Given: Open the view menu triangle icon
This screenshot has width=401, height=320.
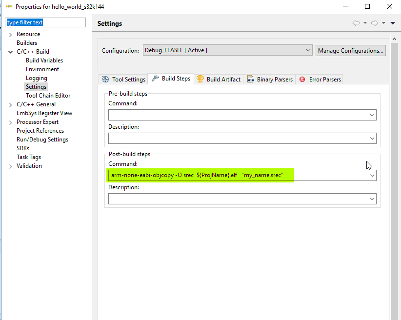Looking at the screenshot, I should coord(393,23).
